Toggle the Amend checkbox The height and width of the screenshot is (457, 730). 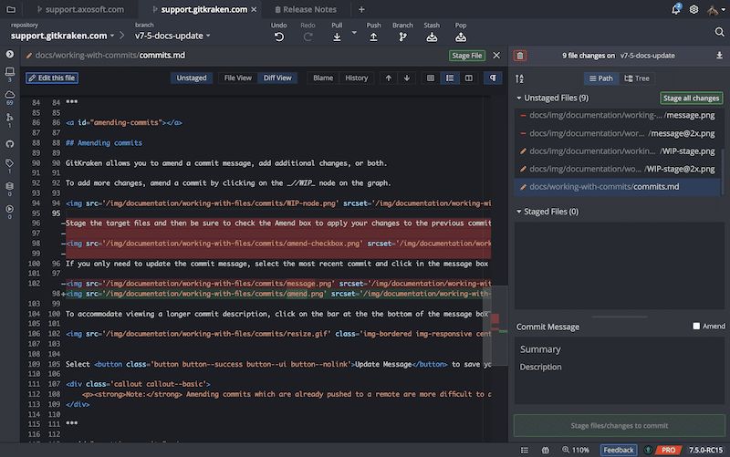(x=696, y=327)
